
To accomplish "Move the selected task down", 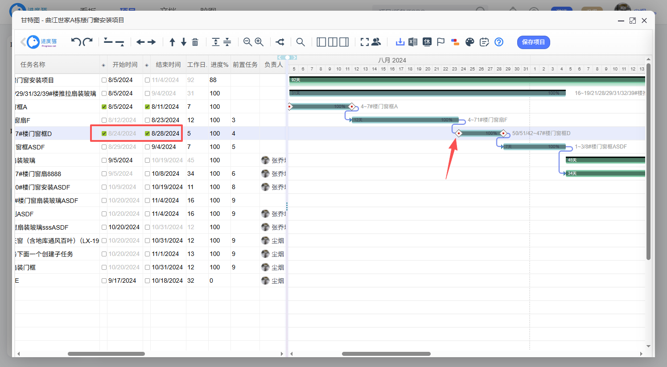I will click(x=184, y=42).
